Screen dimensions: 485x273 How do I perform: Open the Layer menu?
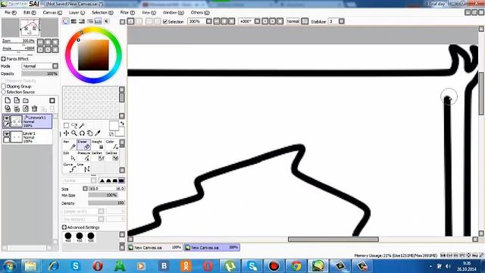77,13
